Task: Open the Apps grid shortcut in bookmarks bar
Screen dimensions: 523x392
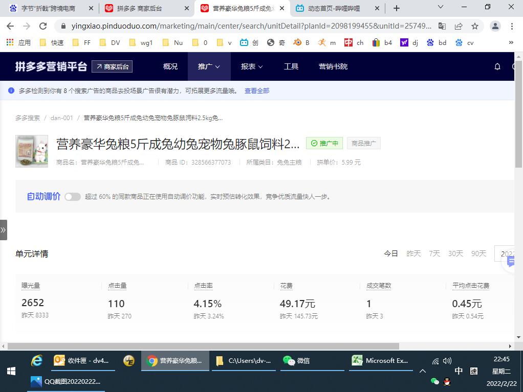Action: point(18,42)
